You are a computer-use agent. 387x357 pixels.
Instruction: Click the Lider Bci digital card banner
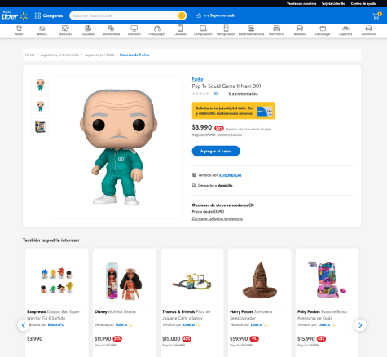[234, 111]
